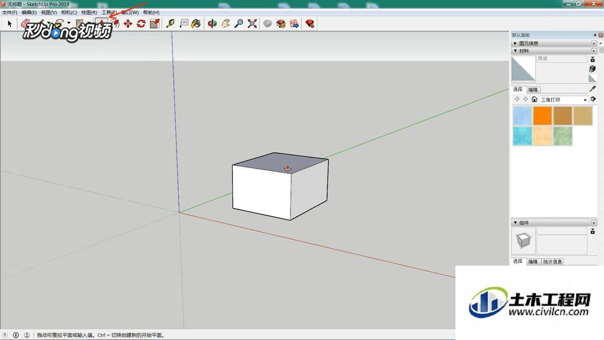
Task: Switch to materials 编辑 tab
Action: 533,89
